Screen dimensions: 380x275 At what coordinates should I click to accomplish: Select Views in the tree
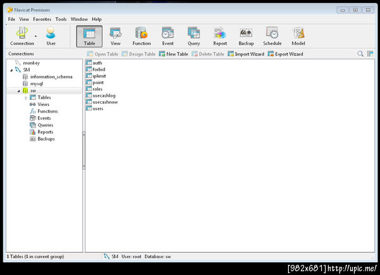coord(43,104)
